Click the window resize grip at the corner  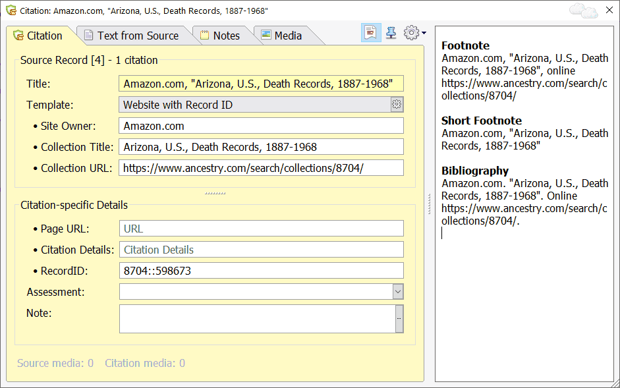click(615, 383)
